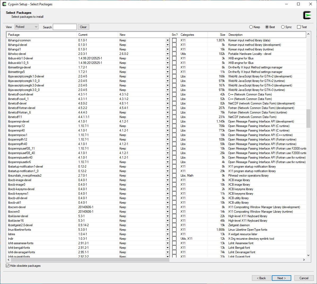This screenshot has height=284, width=317.
Task: Click the horizontal scrollbar right arrow
Action: pos(304,260)
